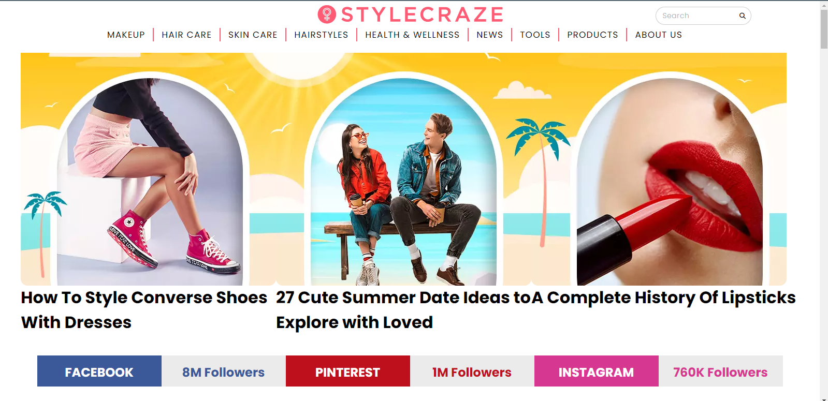The image size is (828, 401).
Task: Open the Products menu
Action: pos(592,35)
